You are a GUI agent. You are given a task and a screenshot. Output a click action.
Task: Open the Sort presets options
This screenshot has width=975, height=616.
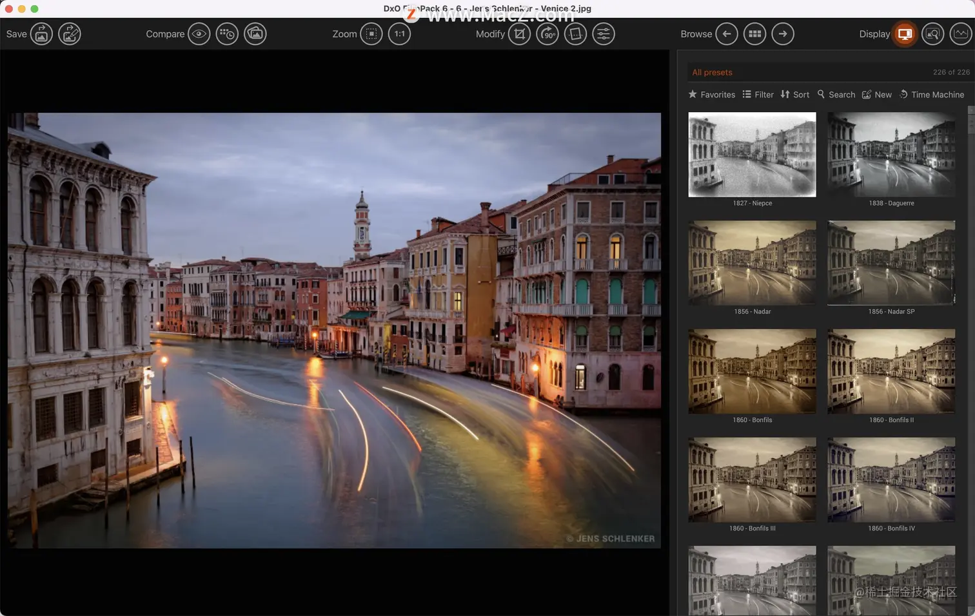(794, 95)
